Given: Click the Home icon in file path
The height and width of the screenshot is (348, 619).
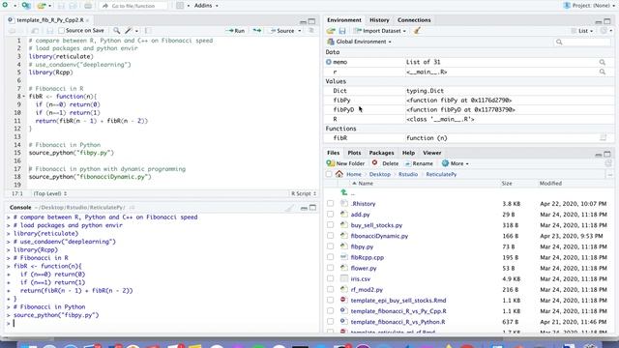Looking at the screenshot, I should pos(339,174).
